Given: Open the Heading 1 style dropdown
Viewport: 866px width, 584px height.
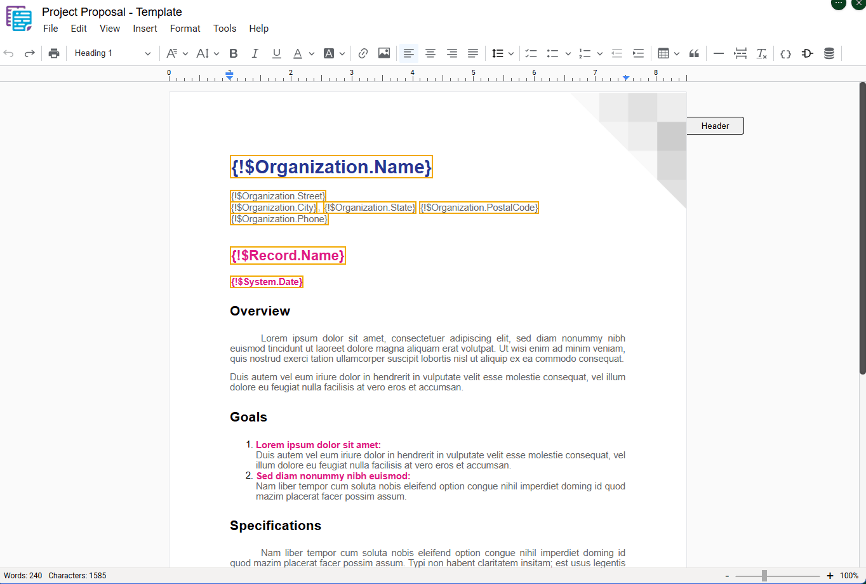Looking at the screenshot, I should tap(112, 53).
